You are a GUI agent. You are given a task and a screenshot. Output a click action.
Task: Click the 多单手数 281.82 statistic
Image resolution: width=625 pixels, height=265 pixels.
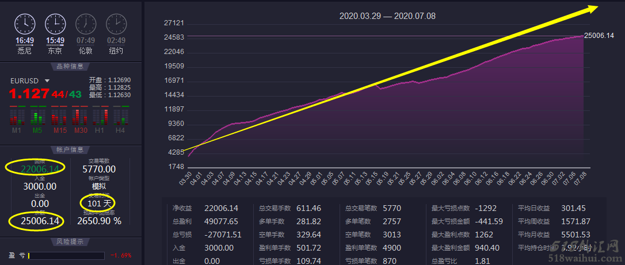point(290,221)
